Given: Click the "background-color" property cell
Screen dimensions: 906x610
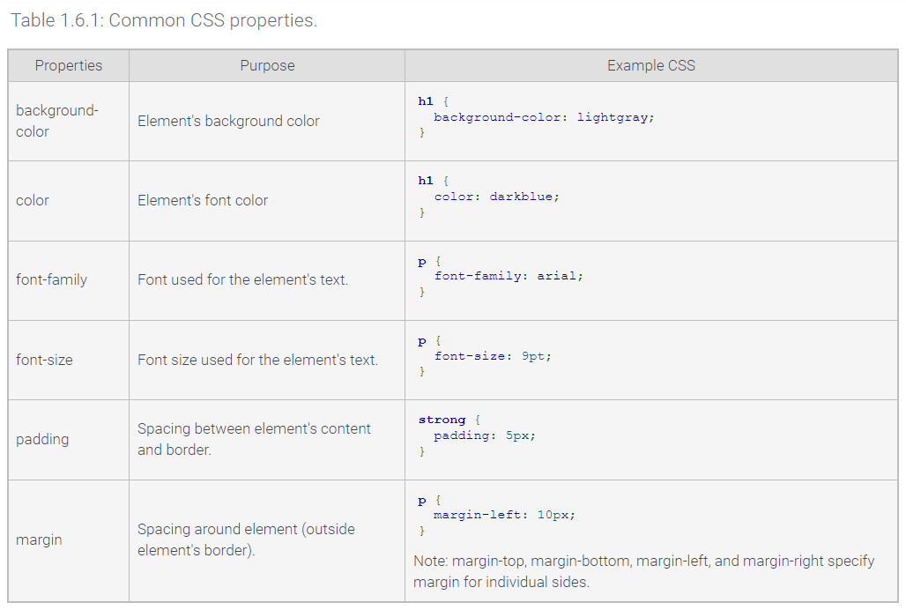Looking at the screenshot, I should 57,121.
